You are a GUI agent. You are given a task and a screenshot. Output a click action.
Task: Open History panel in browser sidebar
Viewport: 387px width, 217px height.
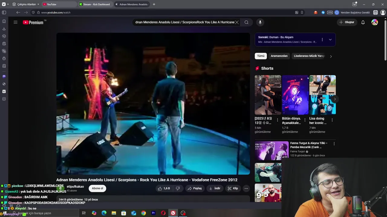(x=4, y=36)
